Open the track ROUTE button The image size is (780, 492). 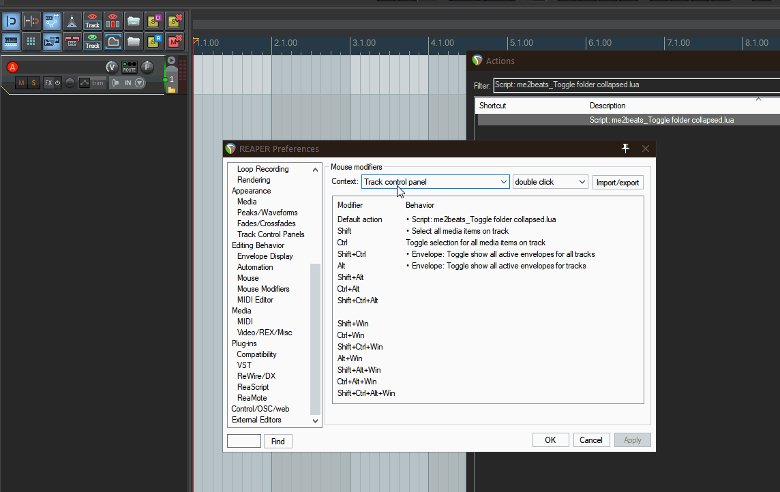130,67
